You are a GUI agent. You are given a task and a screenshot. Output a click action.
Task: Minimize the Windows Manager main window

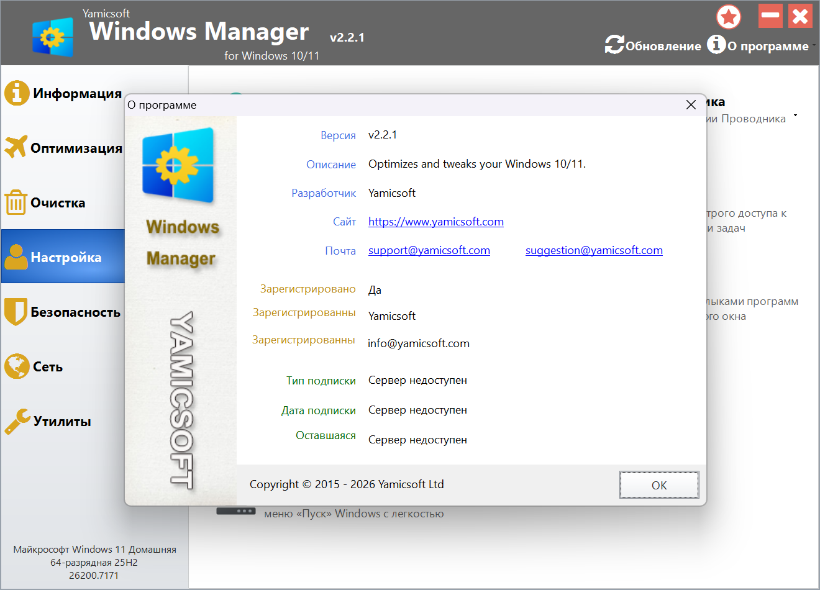tap(770, 16)
